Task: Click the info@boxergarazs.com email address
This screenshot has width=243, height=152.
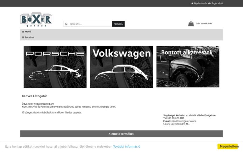Action: point(184,121)
